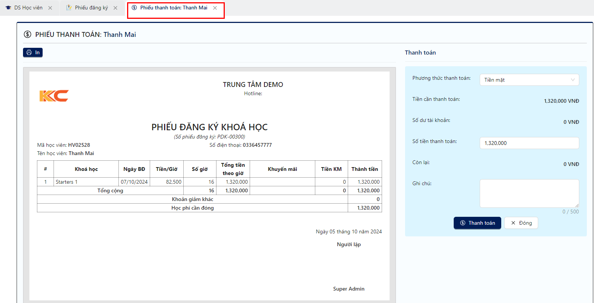
Task: Click the Người lập label
Action: pos(349,244)
